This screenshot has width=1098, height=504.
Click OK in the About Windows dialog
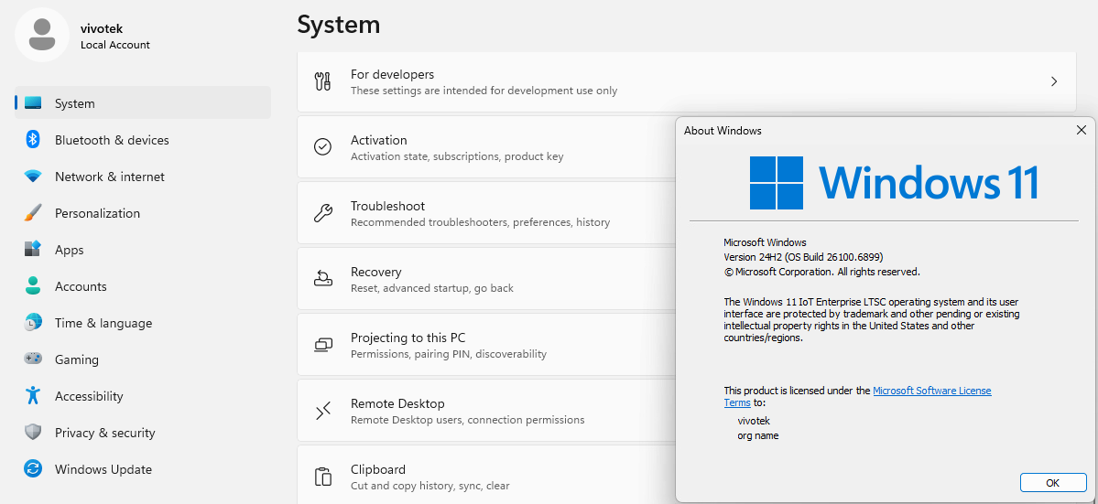click(1052, 482)
